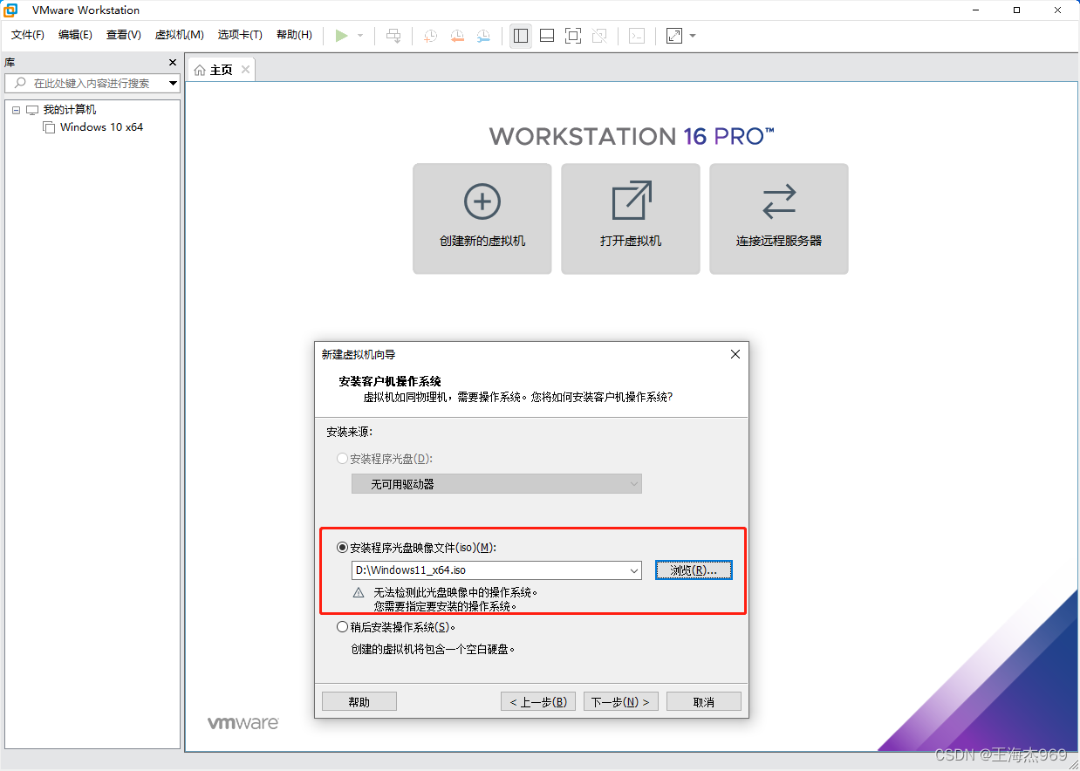1080x771 pixels.
Task: Click the VMware Workstation title bar icon
Action: [11, 10]
